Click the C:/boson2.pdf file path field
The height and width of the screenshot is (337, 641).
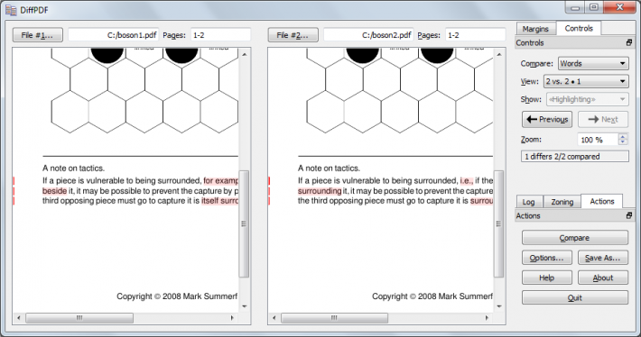(x=368, y=35)
